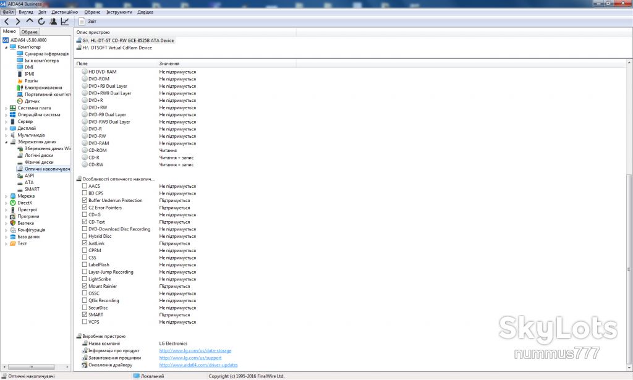Click the Back navigation arrow

tap(6, 22)
